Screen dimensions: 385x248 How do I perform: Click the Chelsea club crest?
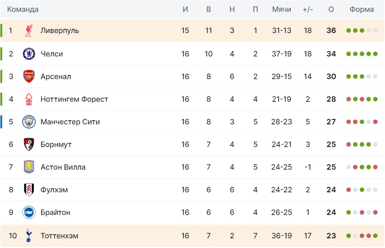[29, 54]
